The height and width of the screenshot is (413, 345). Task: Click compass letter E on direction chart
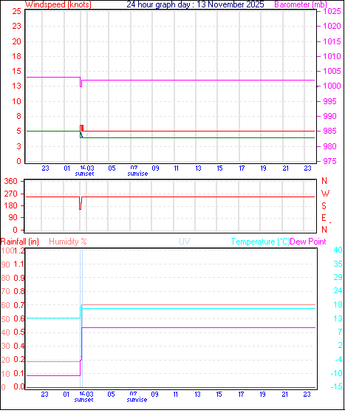(324, 218)
